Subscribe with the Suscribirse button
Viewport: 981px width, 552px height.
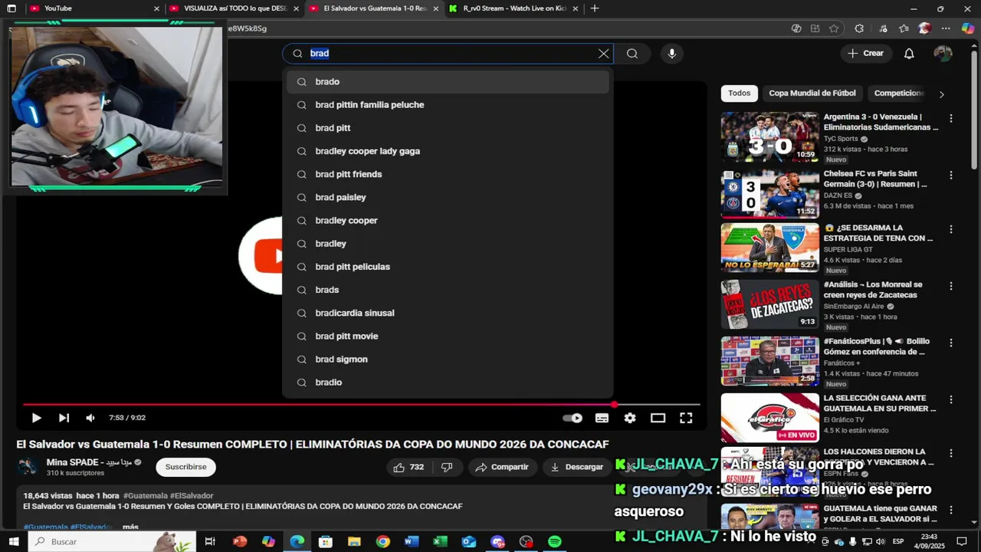(185, 467)
